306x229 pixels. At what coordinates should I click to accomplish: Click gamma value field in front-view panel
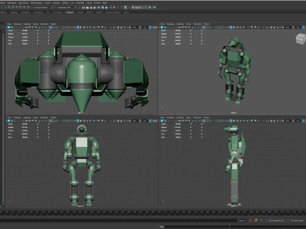pos(145,121)
